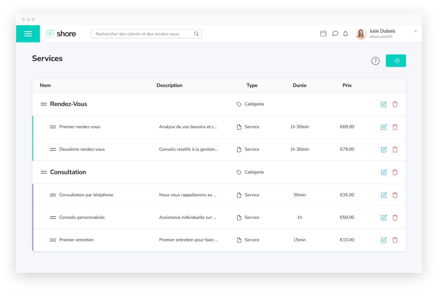The height and width of the screenshot is (289, 443).
Task: Open the calendar icon in header
Action: tap(323, 34)
